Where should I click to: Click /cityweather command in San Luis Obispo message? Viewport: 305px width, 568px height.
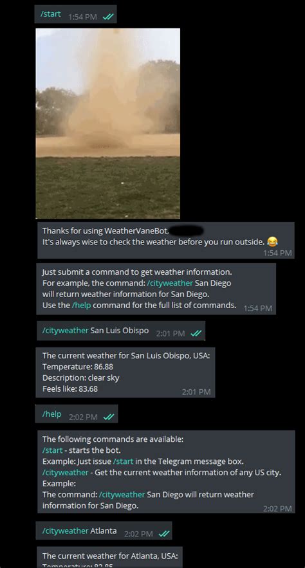65,331
